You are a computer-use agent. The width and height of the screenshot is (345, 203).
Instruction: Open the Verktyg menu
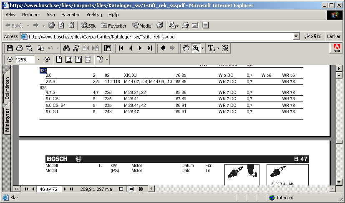click(94, 15)
